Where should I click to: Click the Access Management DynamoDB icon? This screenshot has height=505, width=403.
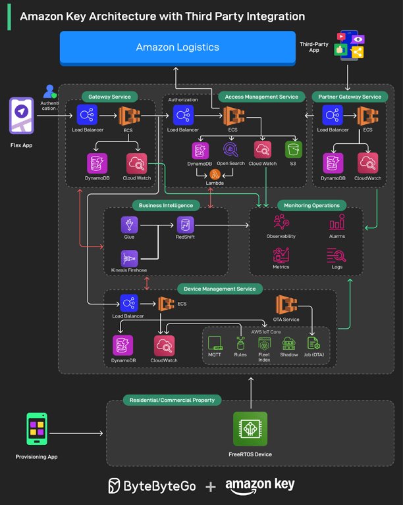[x=200, y=151]
